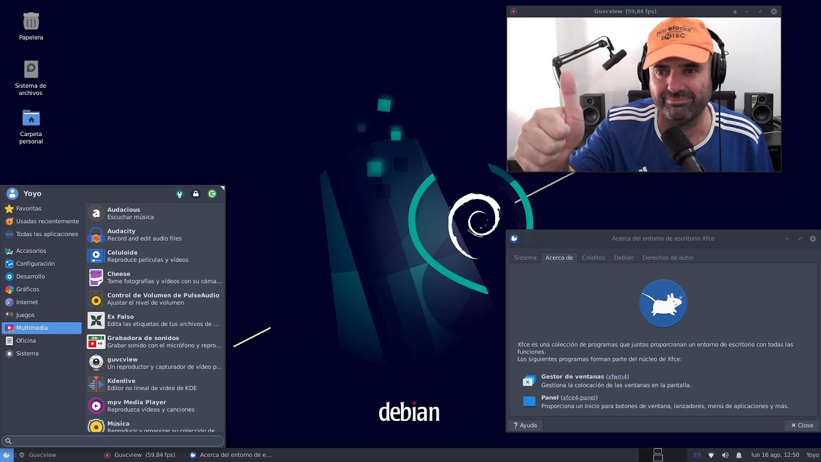
Task: Select the Oficina category
Action: tap(42, 341)
